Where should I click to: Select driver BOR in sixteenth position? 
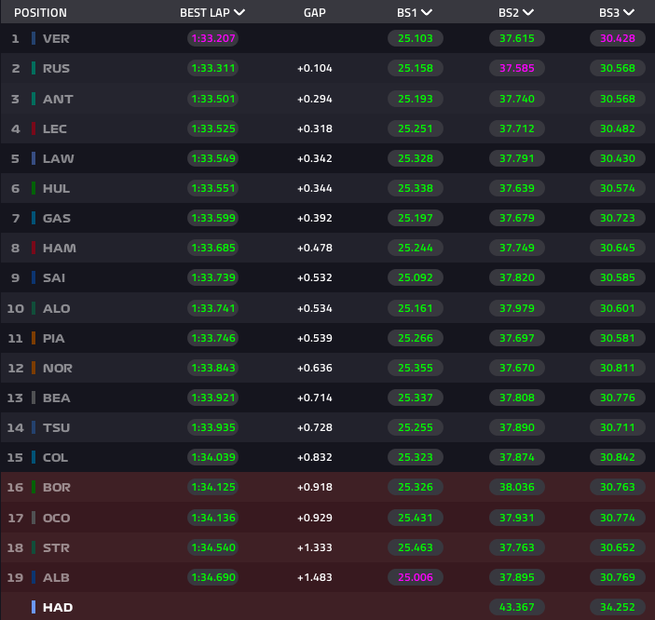click(x=57, y=487)
